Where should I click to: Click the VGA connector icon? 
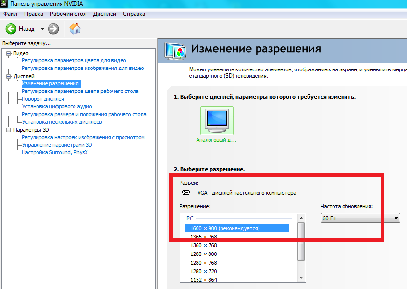(186, 192)
